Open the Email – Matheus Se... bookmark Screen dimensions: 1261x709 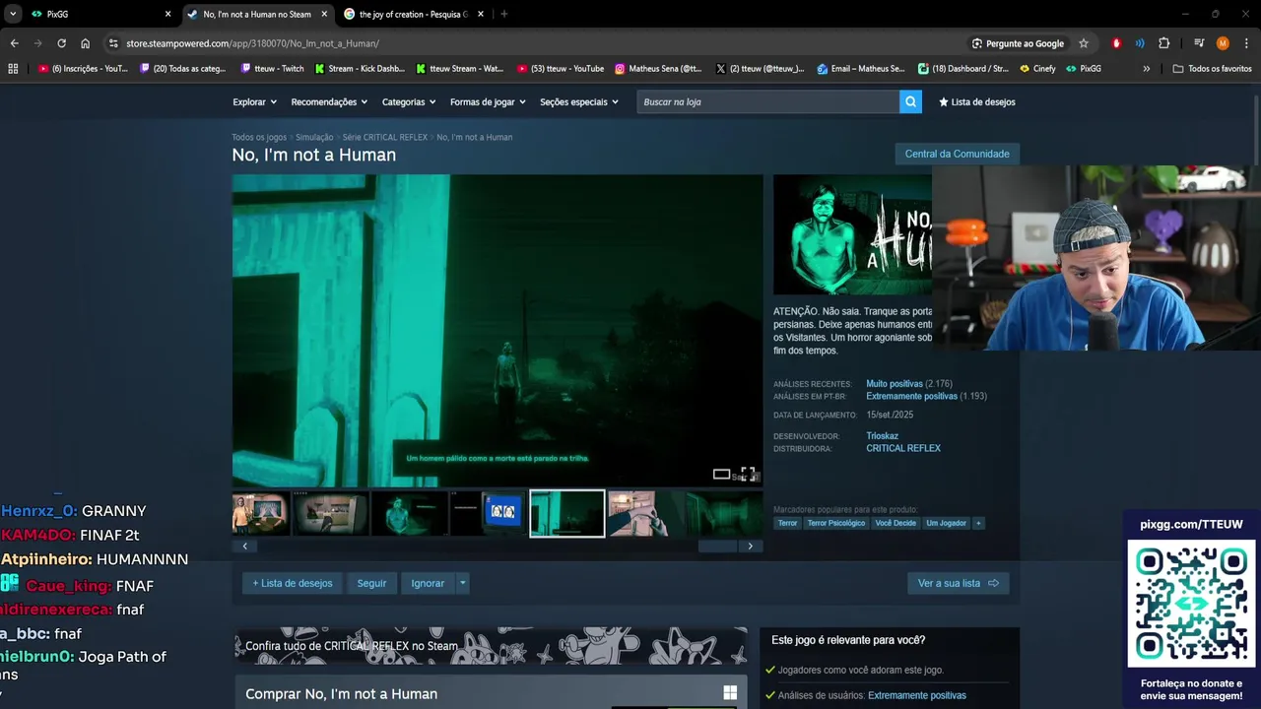(860, 69)
